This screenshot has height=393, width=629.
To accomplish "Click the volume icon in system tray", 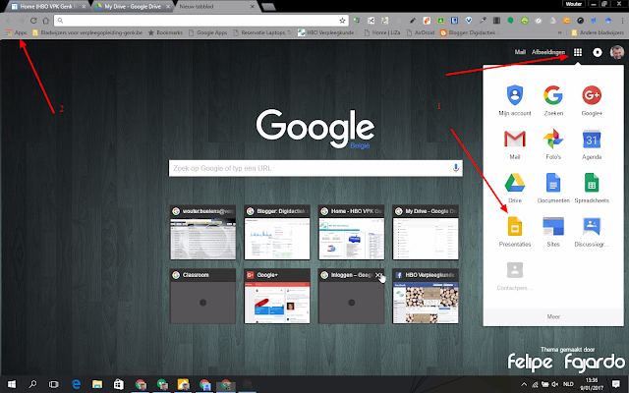I will [x=555, y=384].
